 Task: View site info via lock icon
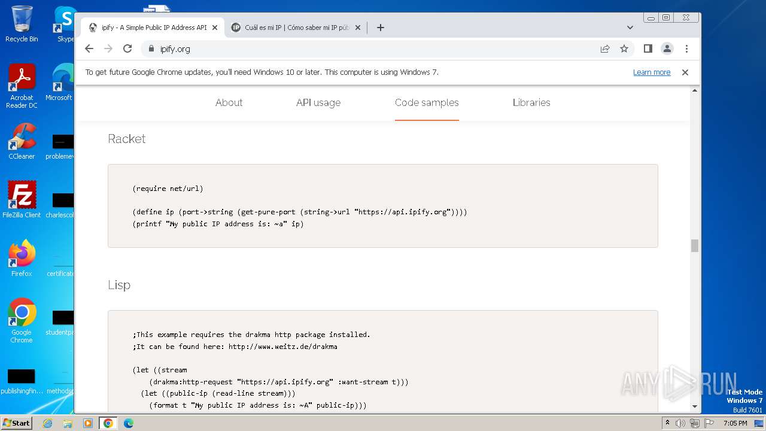(151, 48)
